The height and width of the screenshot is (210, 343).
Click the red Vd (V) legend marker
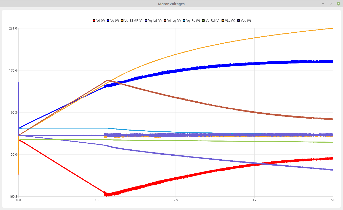[94, 21]
